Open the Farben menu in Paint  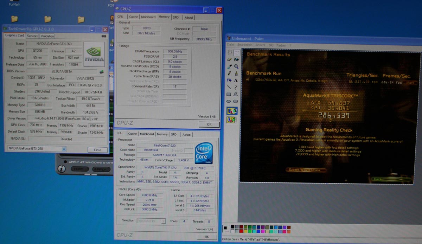[281, 45]
